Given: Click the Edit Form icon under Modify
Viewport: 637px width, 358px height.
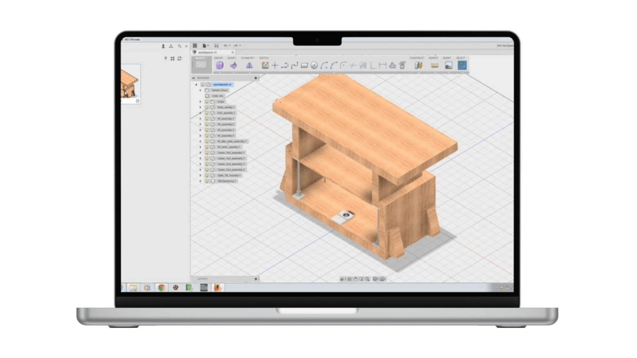Looking at the screenshot, I should click(234, 65).
